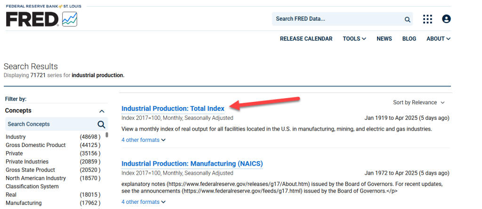Click the FRED logo chart icon

(x=70, y=19)
